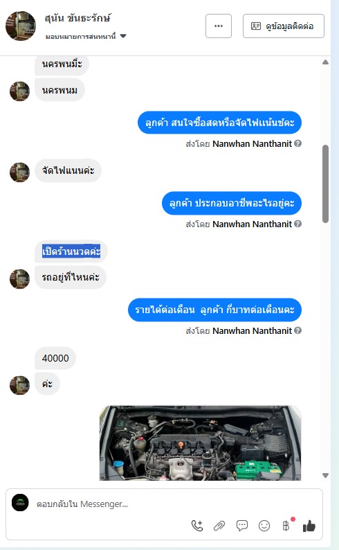The image size is (339, 550).
Task: Click the ดูข้อมูลติดต่อ contact info button
Action: pyautogui.click(x=284, y=26)
